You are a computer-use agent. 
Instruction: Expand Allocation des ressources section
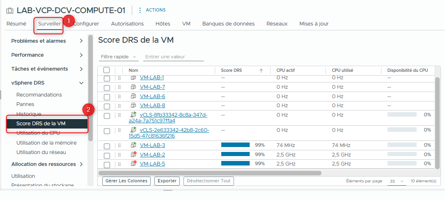[x=81, y=164]
